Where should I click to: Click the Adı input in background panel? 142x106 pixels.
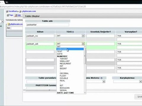coord(17,28)
